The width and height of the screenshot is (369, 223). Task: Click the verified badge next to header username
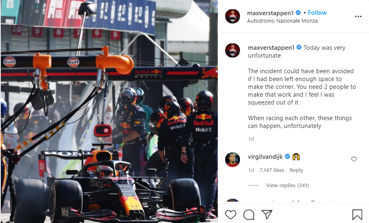(298, 12)
